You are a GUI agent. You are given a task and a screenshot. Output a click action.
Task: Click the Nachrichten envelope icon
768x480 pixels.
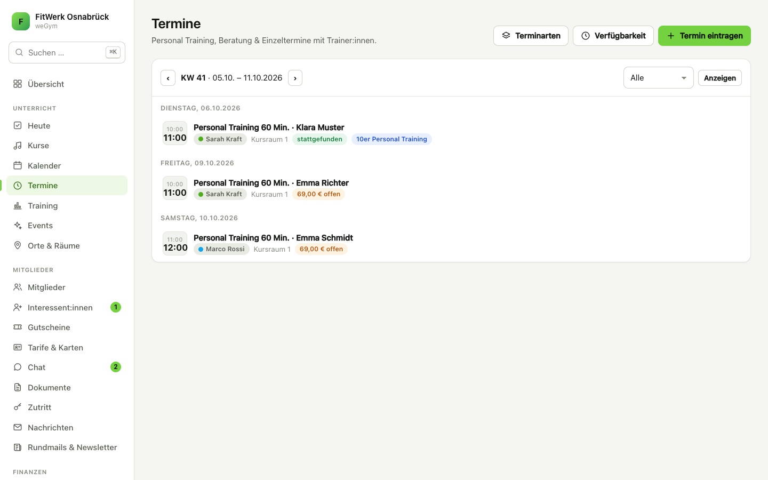(18, 427)
